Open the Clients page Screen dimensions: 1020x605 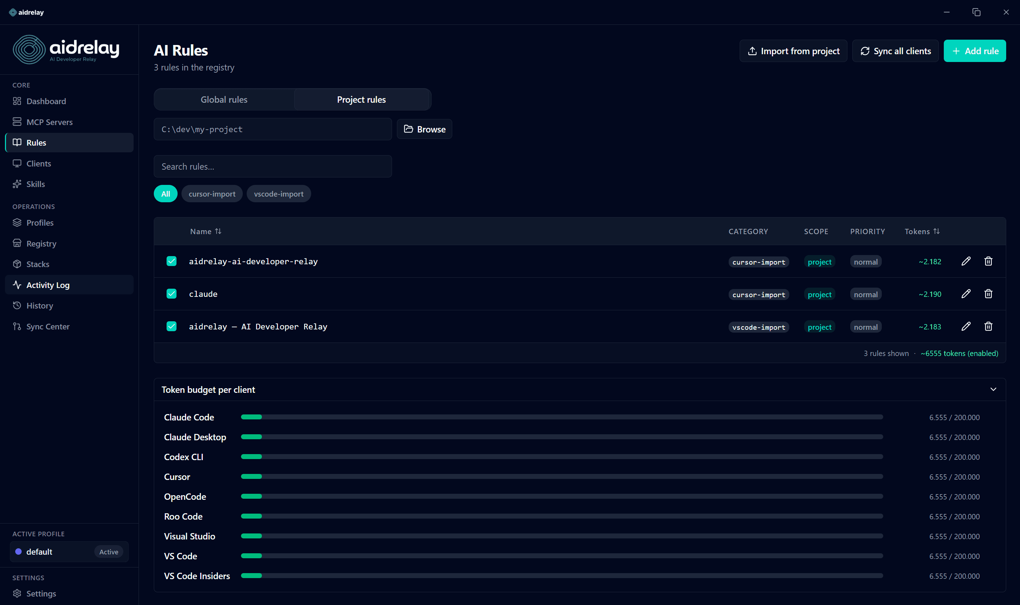(x=69, y=164)
